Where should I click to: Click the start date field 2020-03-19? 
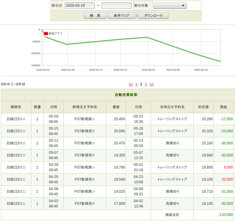79,6
